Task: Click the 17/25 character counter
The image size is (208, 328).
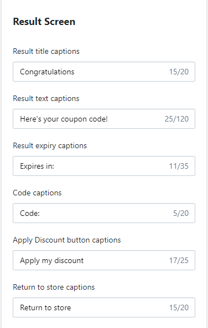Action: tap(179, 260)
